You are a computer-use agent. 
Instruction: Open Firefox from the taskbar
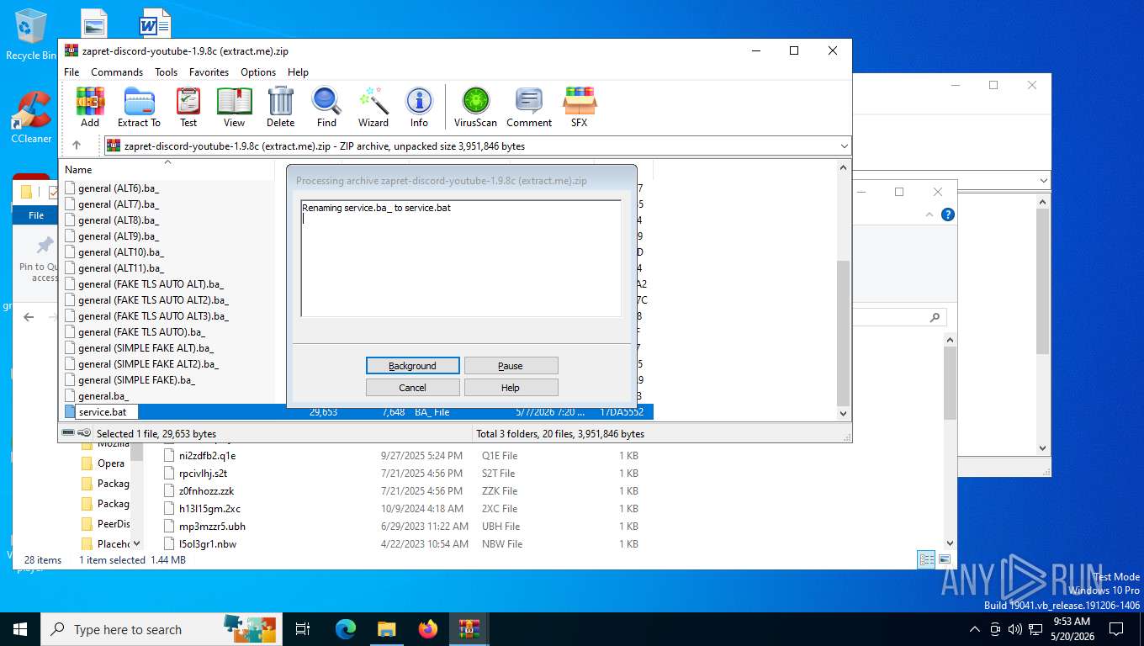428,629
